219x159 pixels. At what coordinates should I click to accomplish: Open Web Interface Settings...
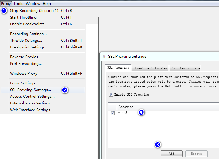pyautogui.click(x=43, y=110)
